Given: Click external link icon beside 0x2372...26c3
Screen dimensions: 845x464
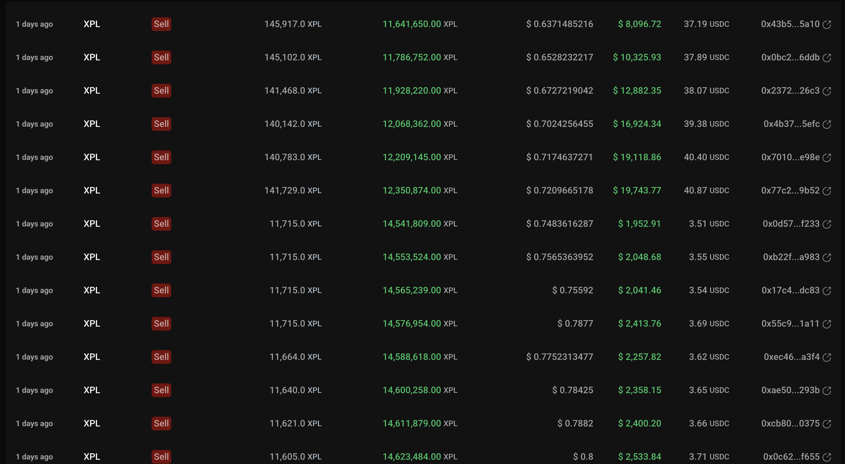Looking at the screenshot, I should tap(827, 91).
